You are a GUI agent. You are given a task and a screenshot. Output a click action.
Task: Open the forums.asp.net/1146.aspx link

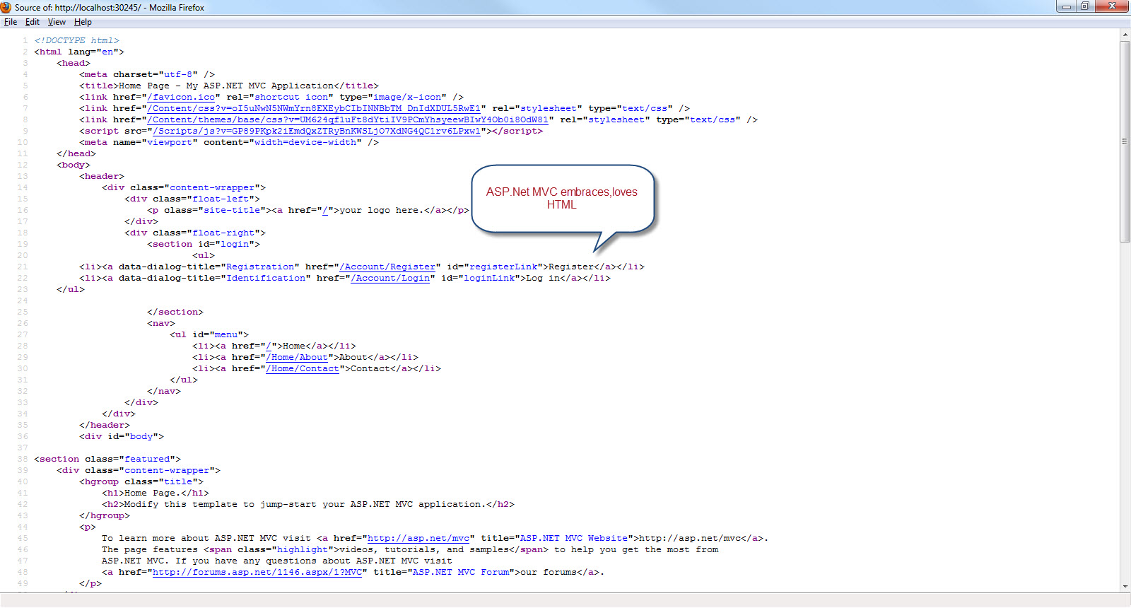(x=257, y=572)
